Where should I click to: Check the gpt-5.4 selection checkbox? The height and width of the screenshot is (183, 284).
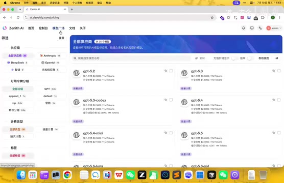(x=279, y=100)
